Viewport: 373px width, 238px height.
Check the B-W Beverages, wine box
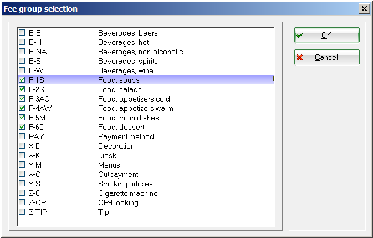coord(22,71)
